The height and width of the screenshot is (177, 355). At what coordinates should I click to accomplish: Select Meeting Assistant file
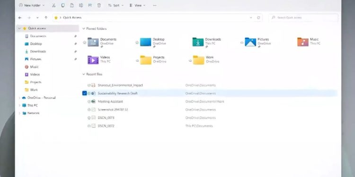point(110,101)
